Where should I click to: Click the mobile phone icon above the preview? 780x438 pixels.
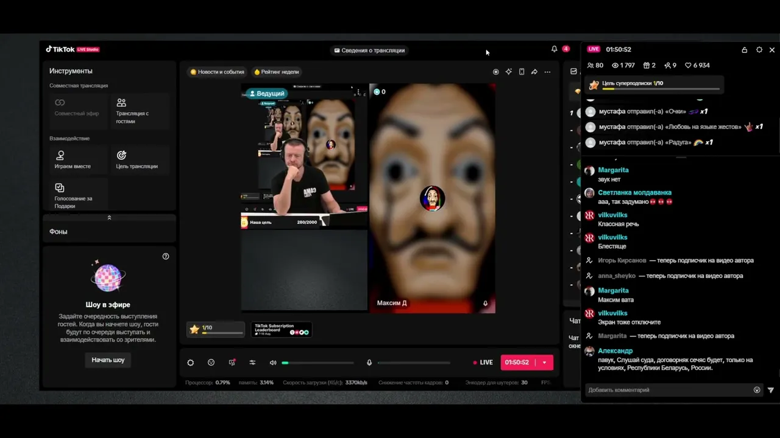[x=522, y=72]
